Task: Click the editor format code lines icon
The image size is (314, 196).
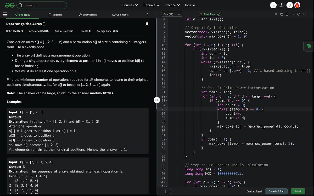Action: tap(276, 14)
